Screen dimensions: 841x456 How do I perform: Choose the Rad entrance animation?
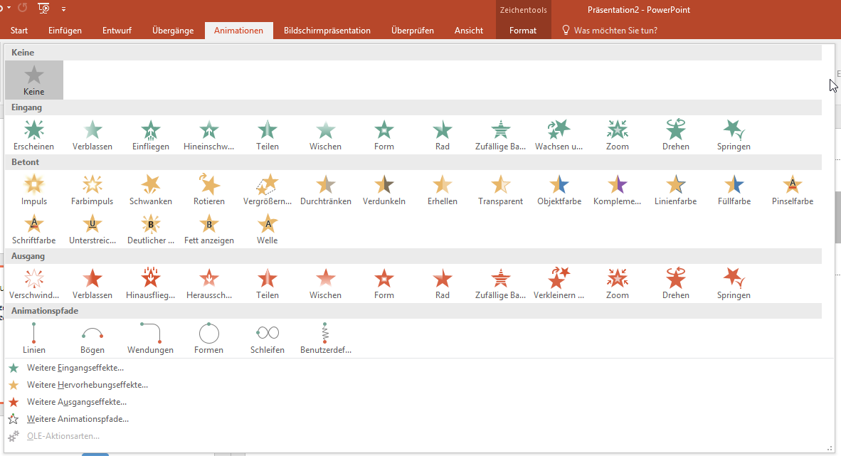coord(443,134)
